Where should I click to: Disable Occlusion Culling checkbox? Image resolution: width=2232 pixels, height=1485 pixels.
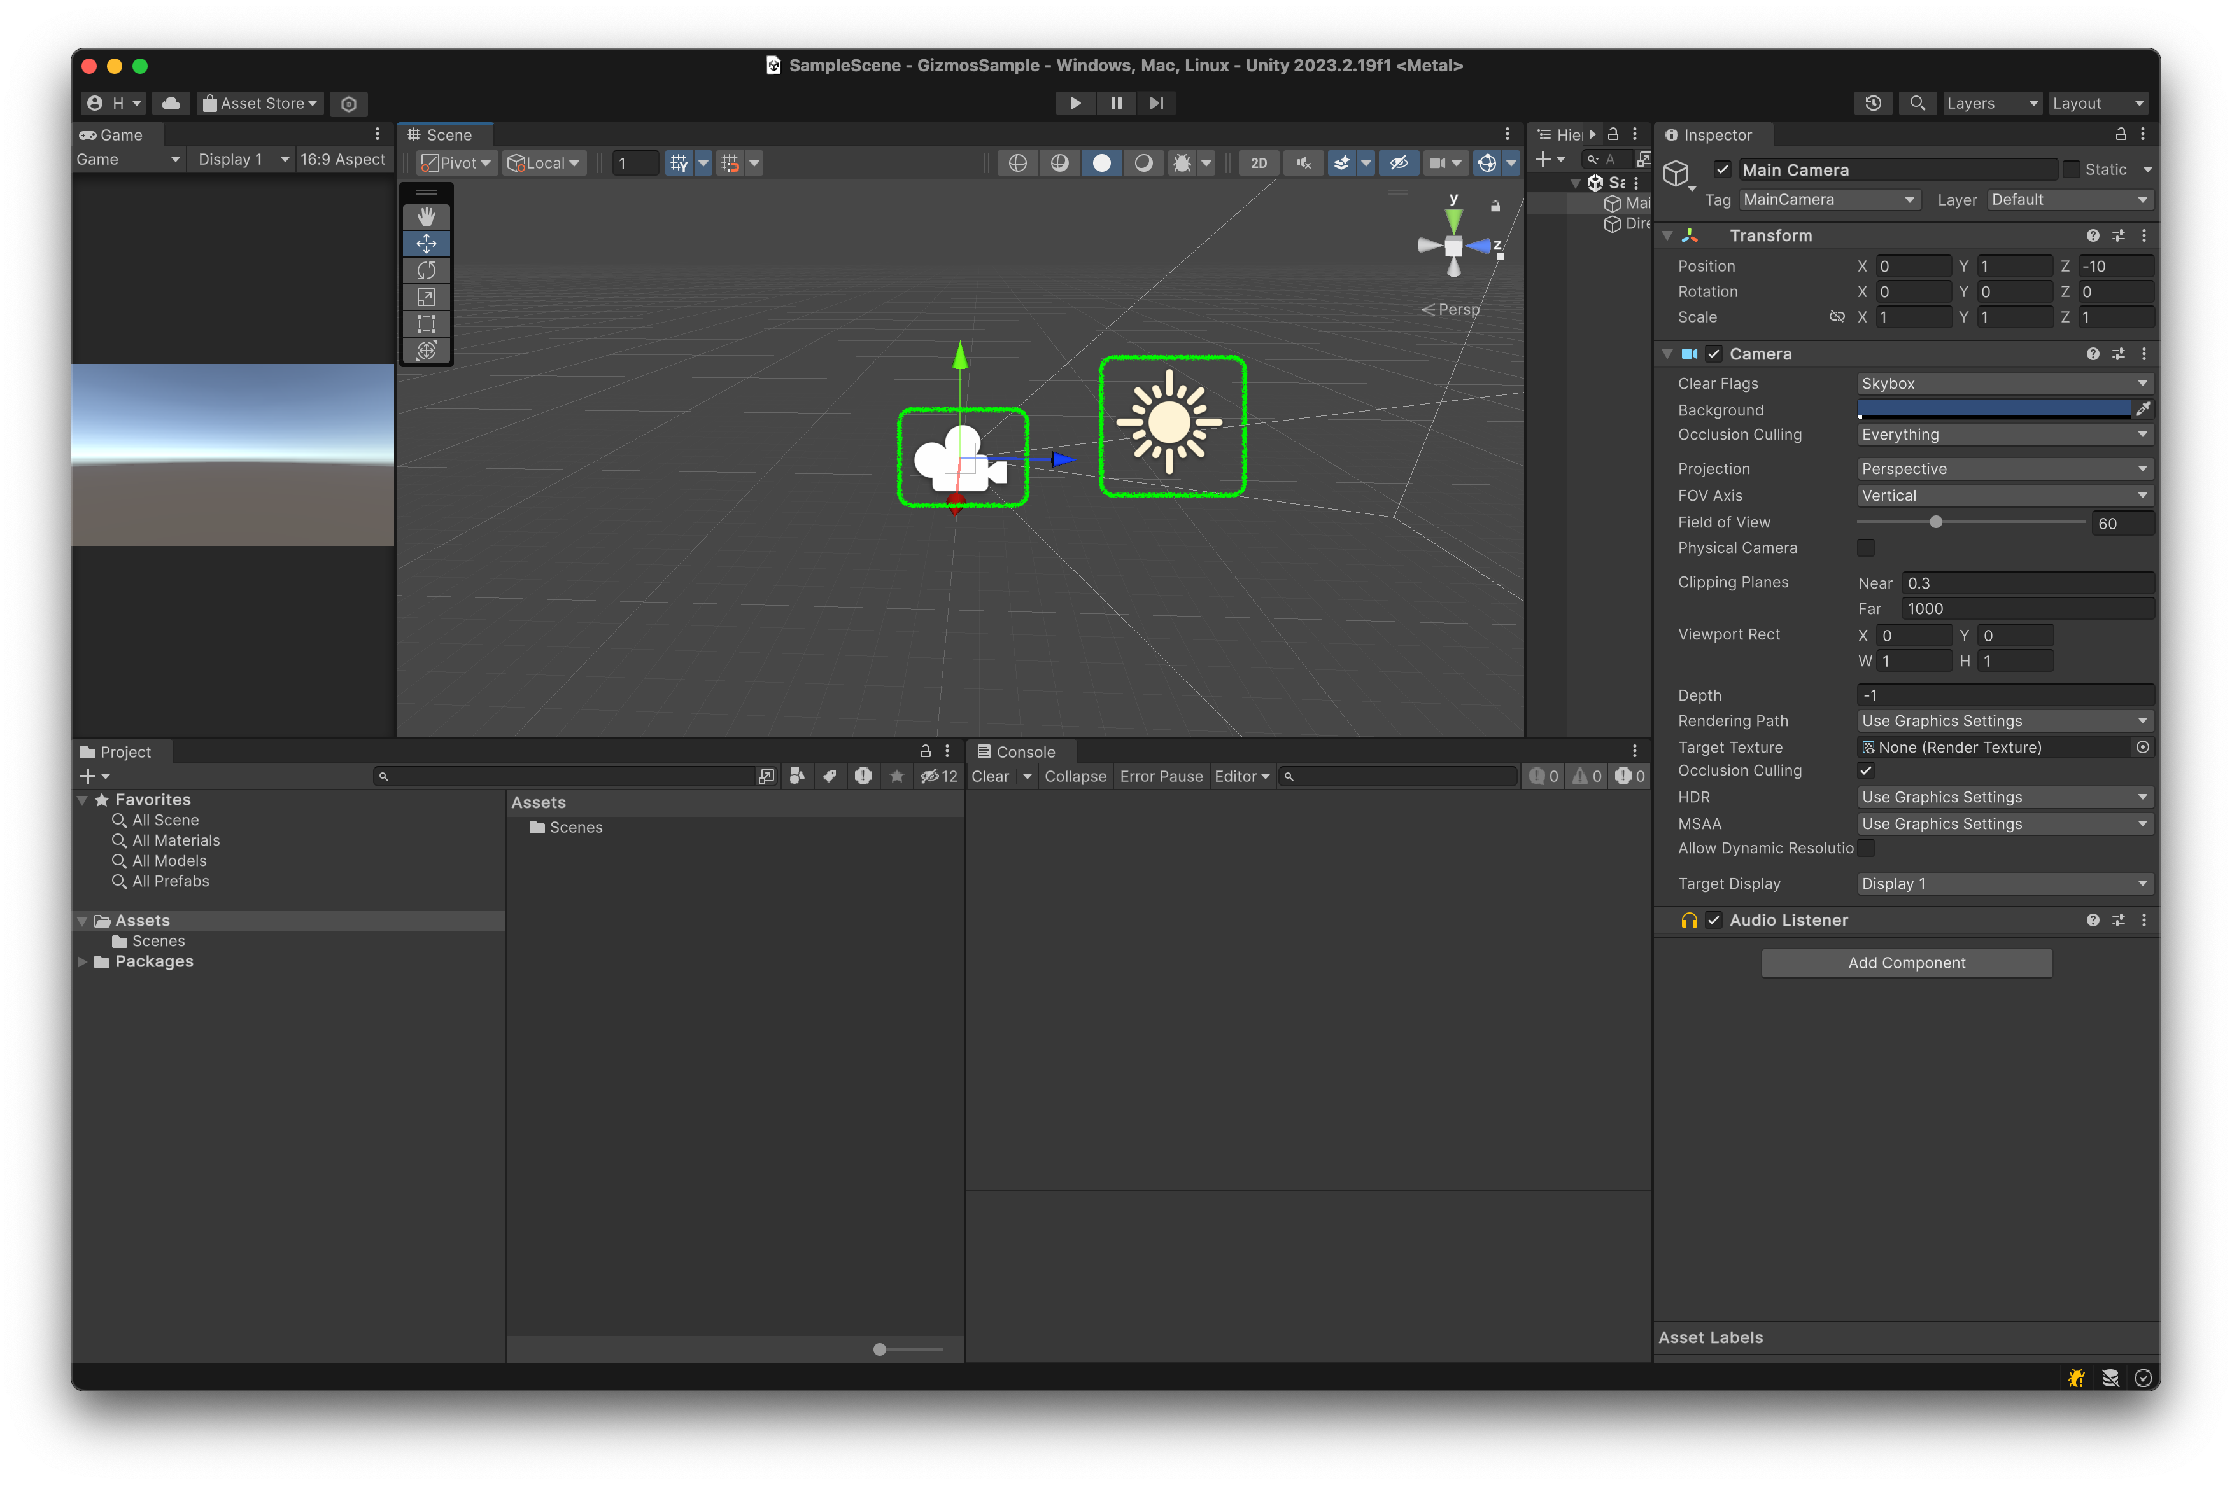click(x=1865, y=771)
